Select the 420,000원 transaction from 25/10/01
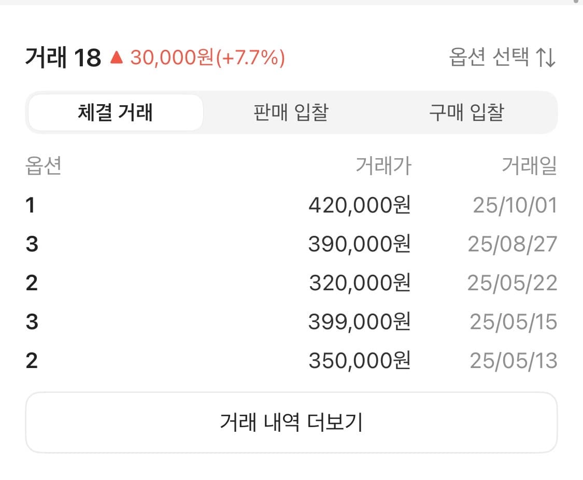The height and width of the screenshot is (480, 583). [x=291, y=205]
